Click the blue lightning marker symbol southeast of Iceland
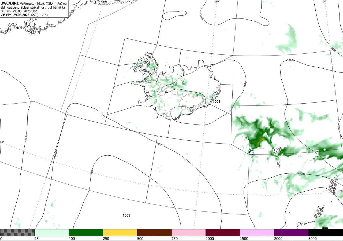 252,152
